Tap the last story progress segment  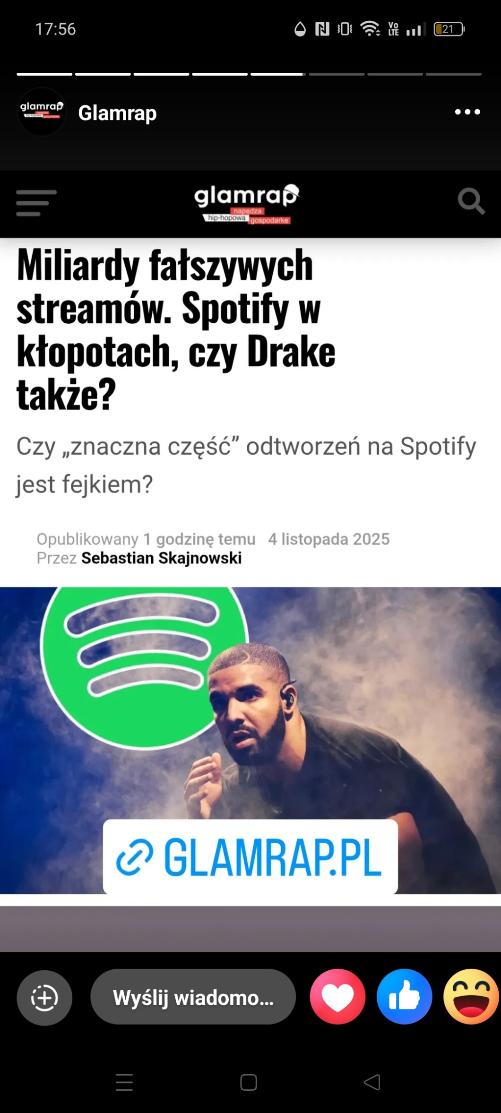pos(453,74)
